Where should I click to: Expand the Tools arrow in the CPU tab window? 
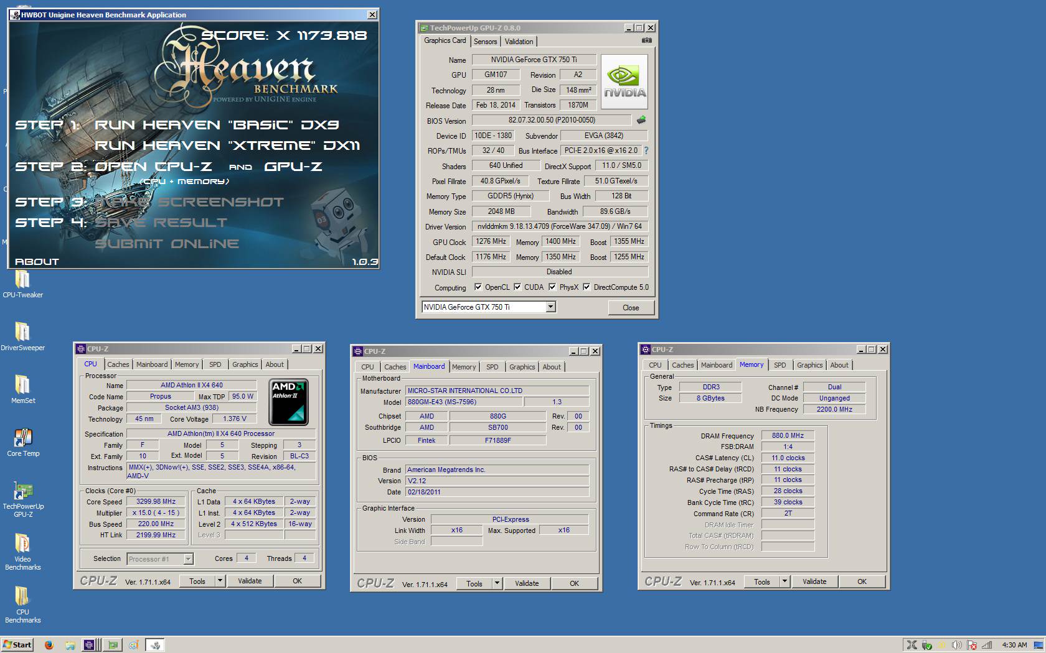coord(220,581)
